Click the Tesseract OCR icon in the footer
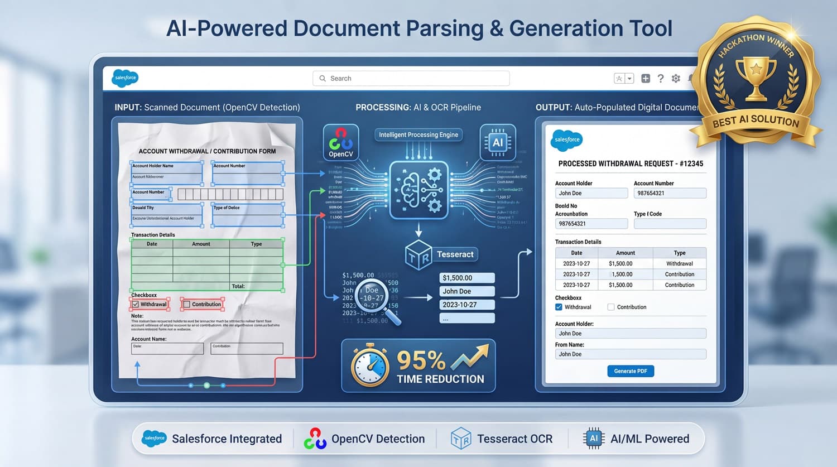This screenshot has height=467, width=837. click(461, 439)
